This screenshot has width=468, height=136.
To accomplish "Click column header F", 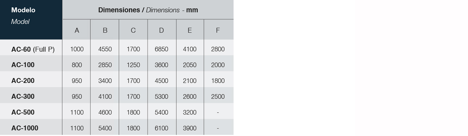I will click(x=218, y=31).
